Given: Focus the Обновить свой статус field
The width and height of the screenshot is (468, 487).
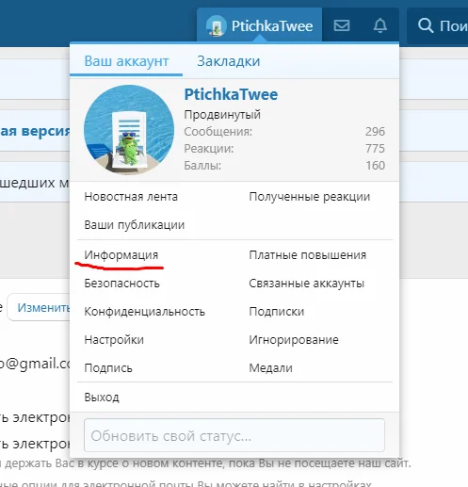Looking at the screenshot, I should click(x=234, y=436).
